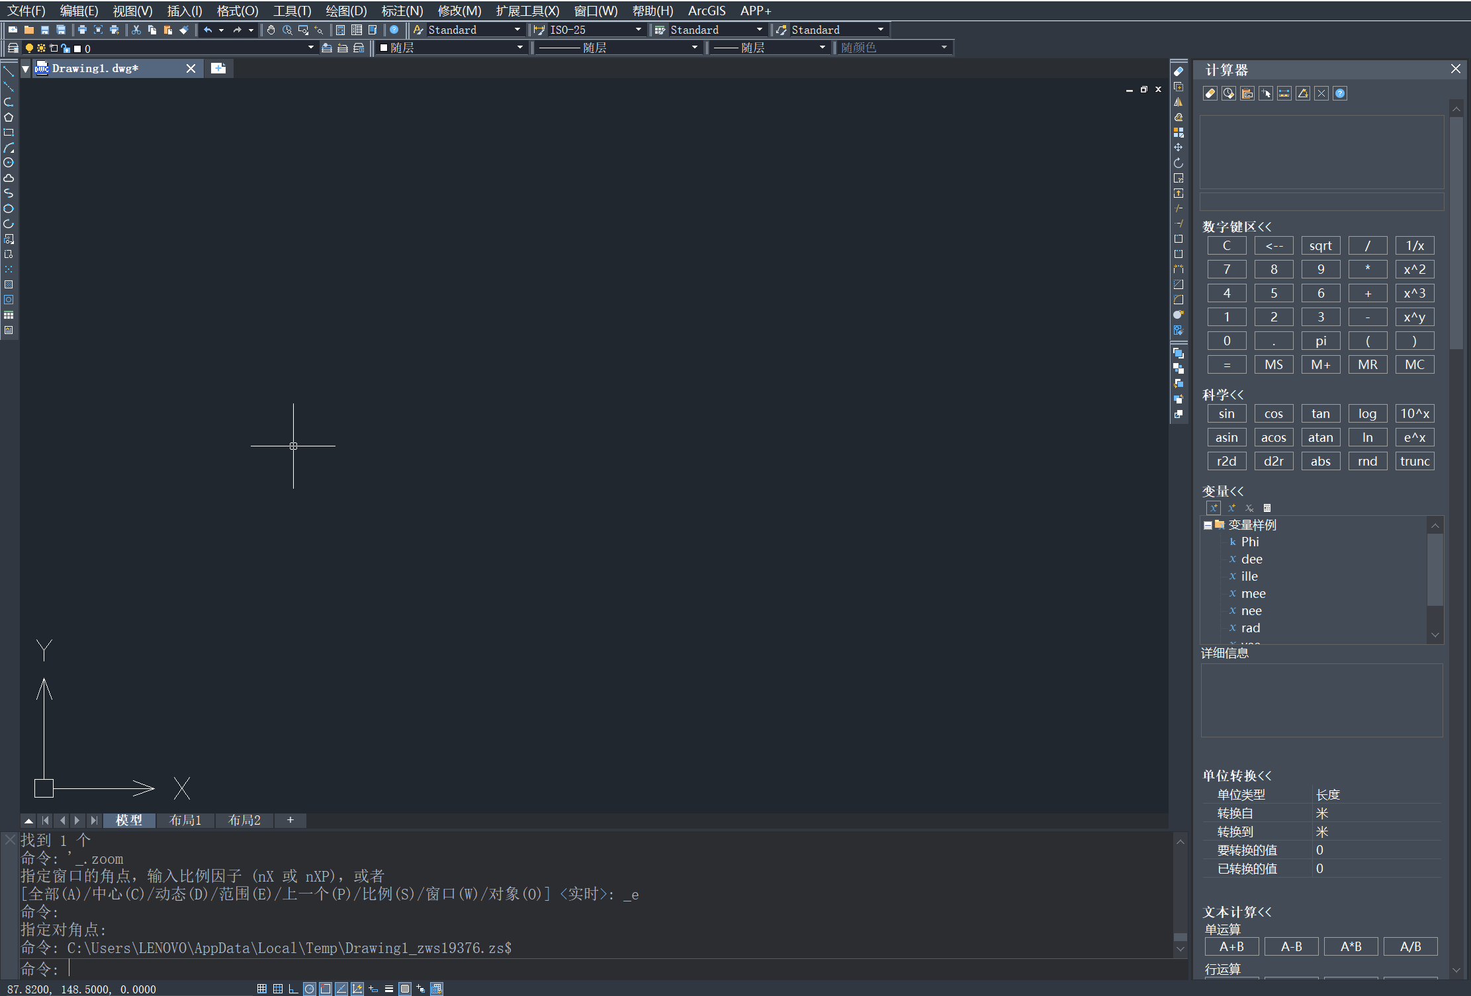Image resolution: width=1471 pixels, height=996 pixels.
Task: Open the Layer Properties Manager icon
Action: click(13, 48)
